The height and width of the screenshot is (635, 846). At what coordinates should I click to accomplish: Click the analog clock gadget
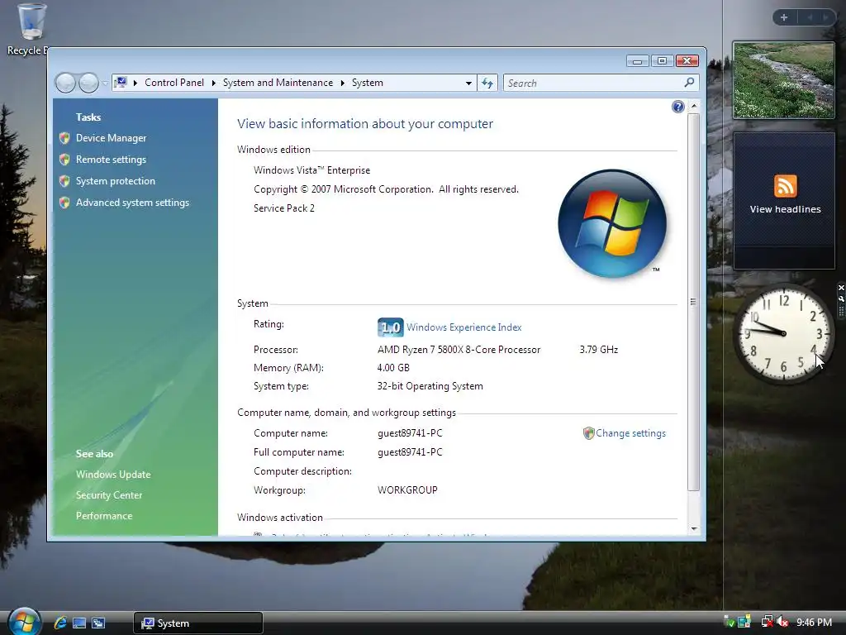(783, 334)
